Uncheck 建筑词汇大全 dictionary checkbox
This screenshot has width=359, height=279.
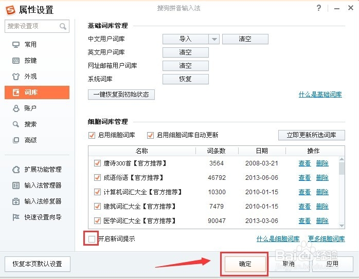97,206
